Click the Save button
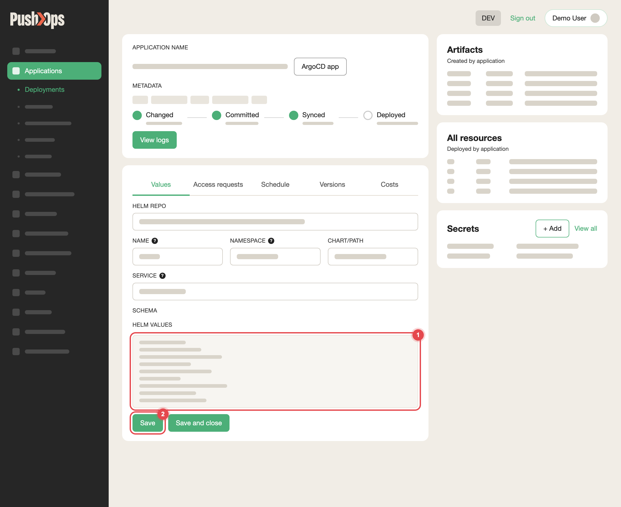Viewport: 621px width, 507px height. pos(147,423)
